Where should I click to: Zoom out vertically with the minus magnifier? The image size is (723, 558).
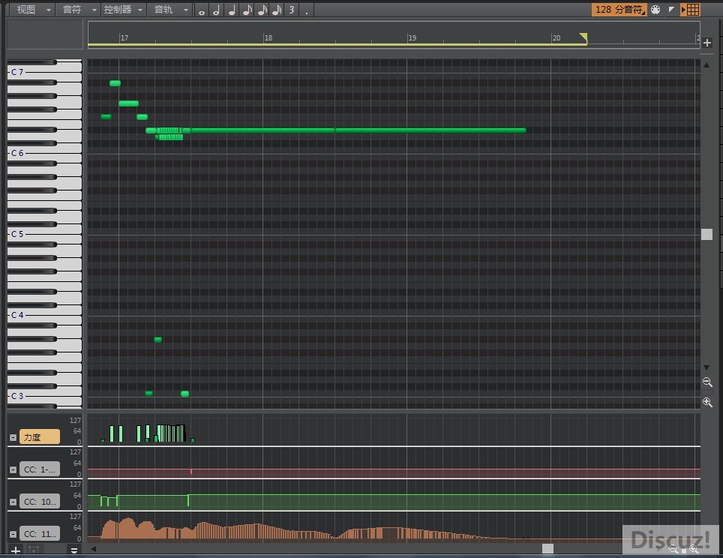pyautogui.click(x=707, y=382)
